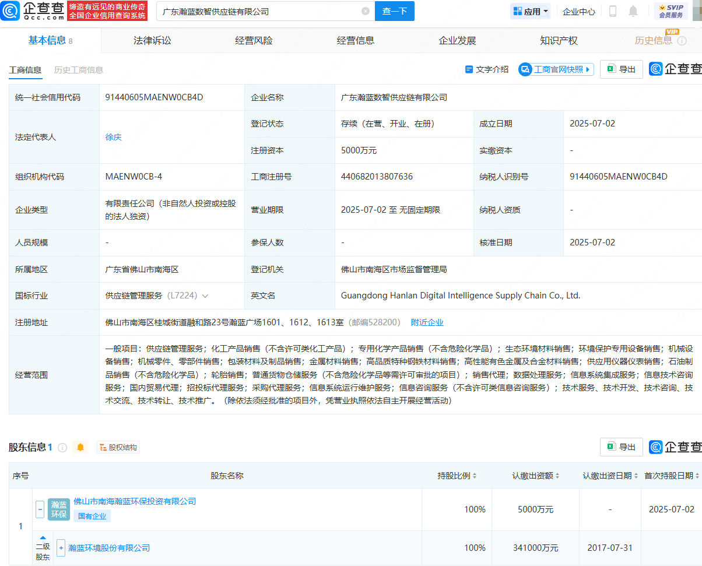Viewport: 702px width, 566px height.
Task: Open the 应用 dropdown menu
Action: coord(531,11)
